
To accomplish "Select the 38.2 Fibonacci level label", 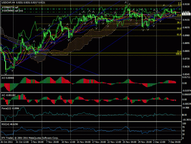I will click(x=179, y=22).
